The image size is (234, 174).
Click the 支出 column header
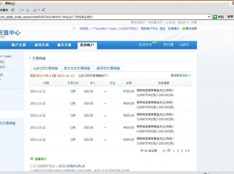click(x=112, y=83)
